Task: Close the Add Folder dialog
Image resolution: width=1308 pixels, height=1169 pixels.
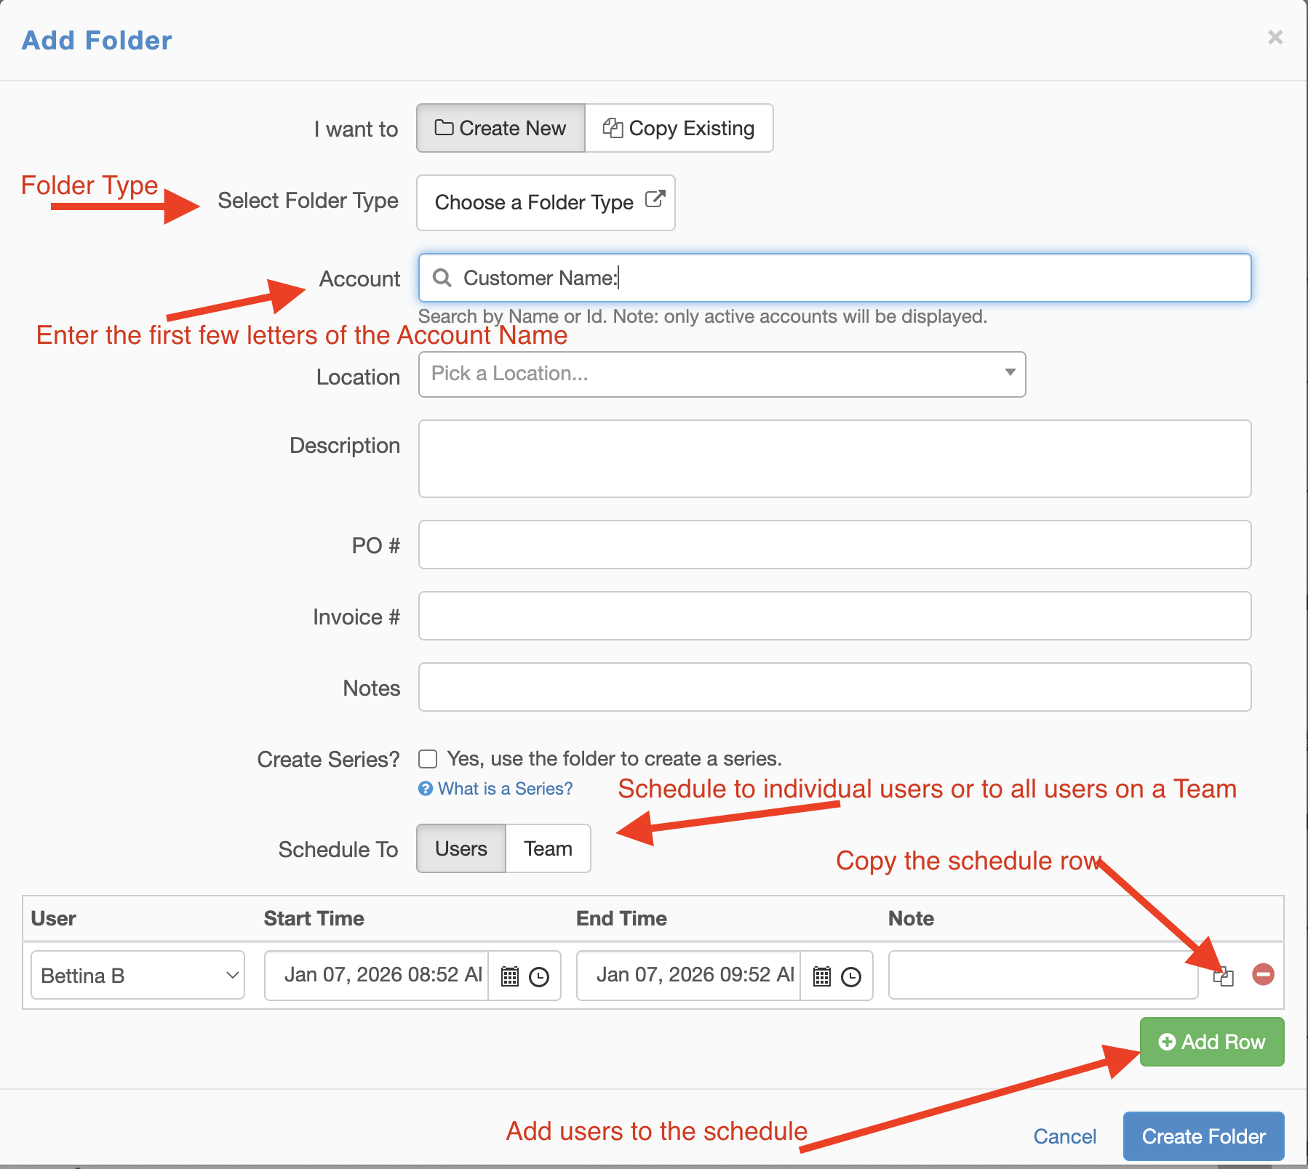Action: 1275,37
